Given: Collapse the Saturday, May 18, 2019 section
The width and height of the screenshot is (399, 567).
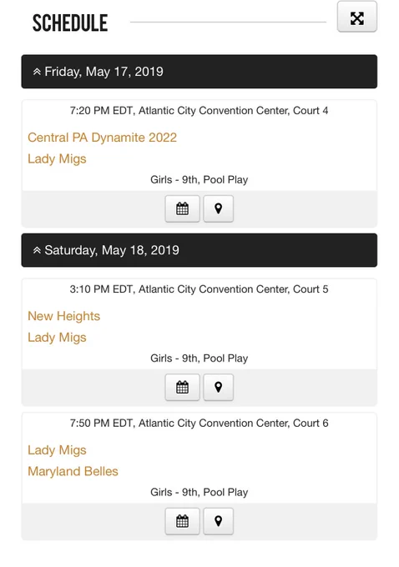Looking at the screenshot, I should point(199,250).
